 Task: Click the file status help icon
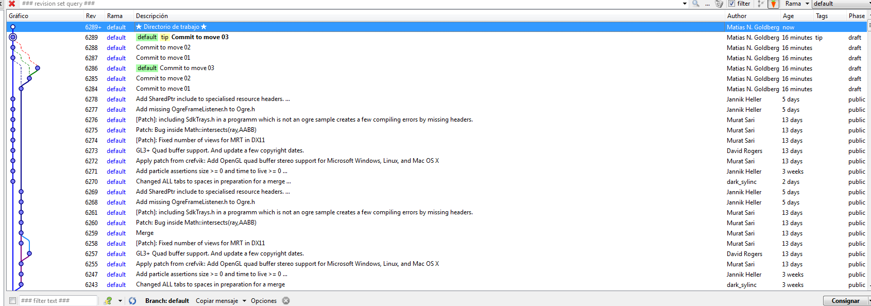[x=108, y=301]
